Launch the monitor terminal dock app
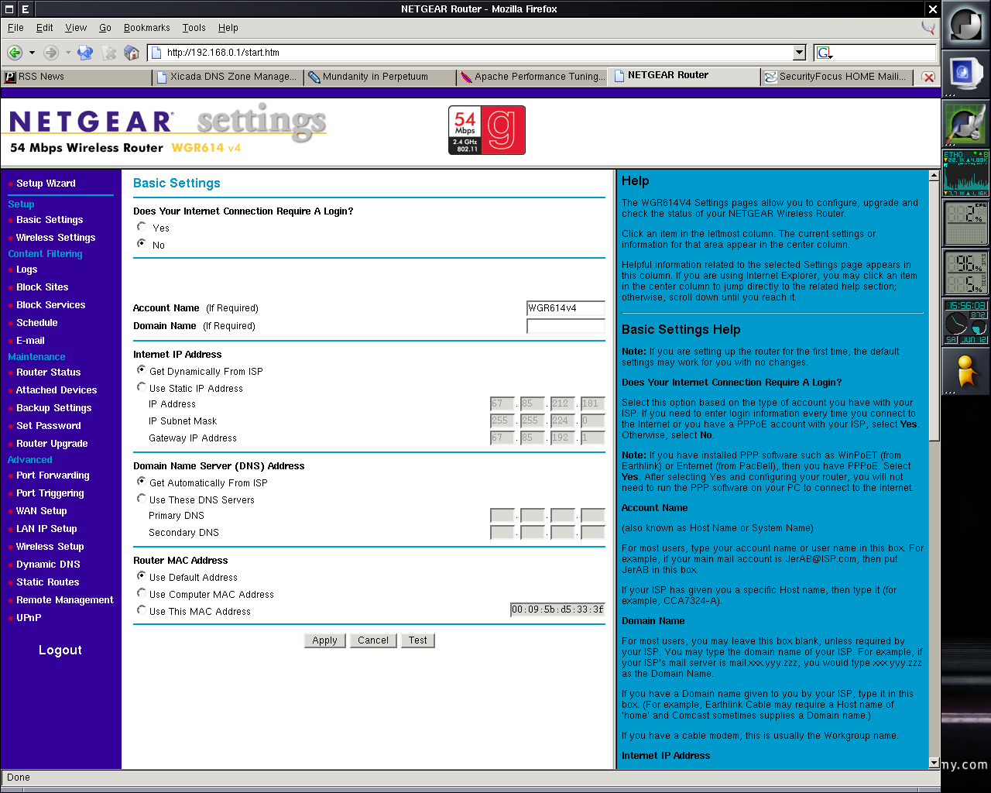 pyautogui.click(x=965, y=75)
